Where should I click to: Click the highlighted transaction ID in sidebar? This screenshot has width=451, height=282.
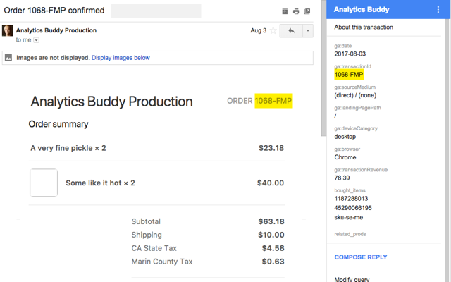[x=350, y=73]
